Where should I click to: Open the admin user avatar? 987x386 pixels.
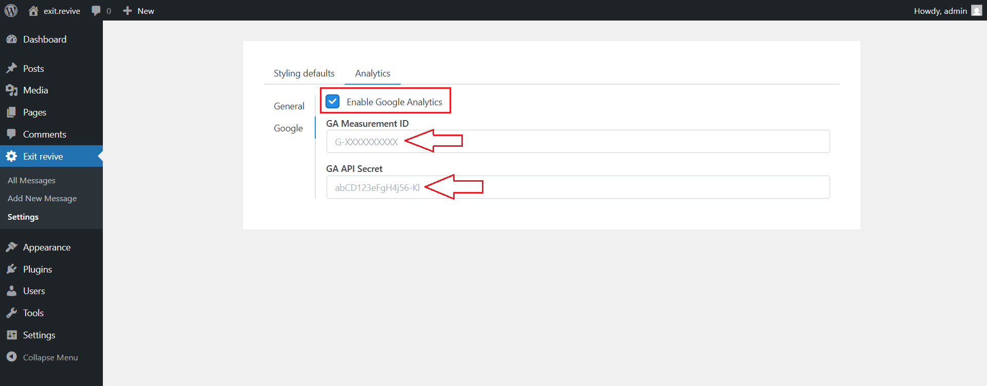pos(976,11)
